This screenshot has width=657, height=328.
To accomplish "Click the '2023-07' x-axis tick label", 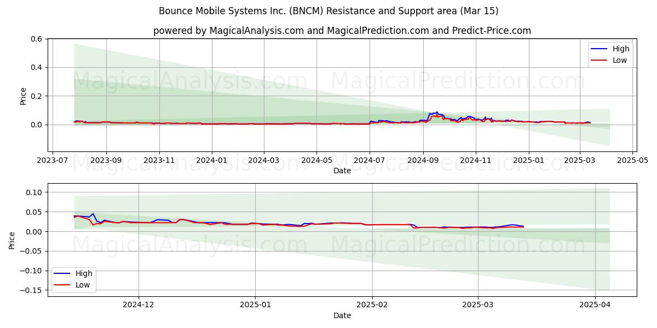I will (51, 161).
